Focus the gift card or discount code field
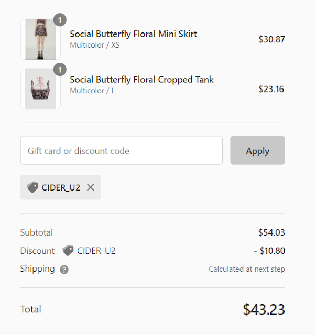316x335 pixels. tap(122, 151)
